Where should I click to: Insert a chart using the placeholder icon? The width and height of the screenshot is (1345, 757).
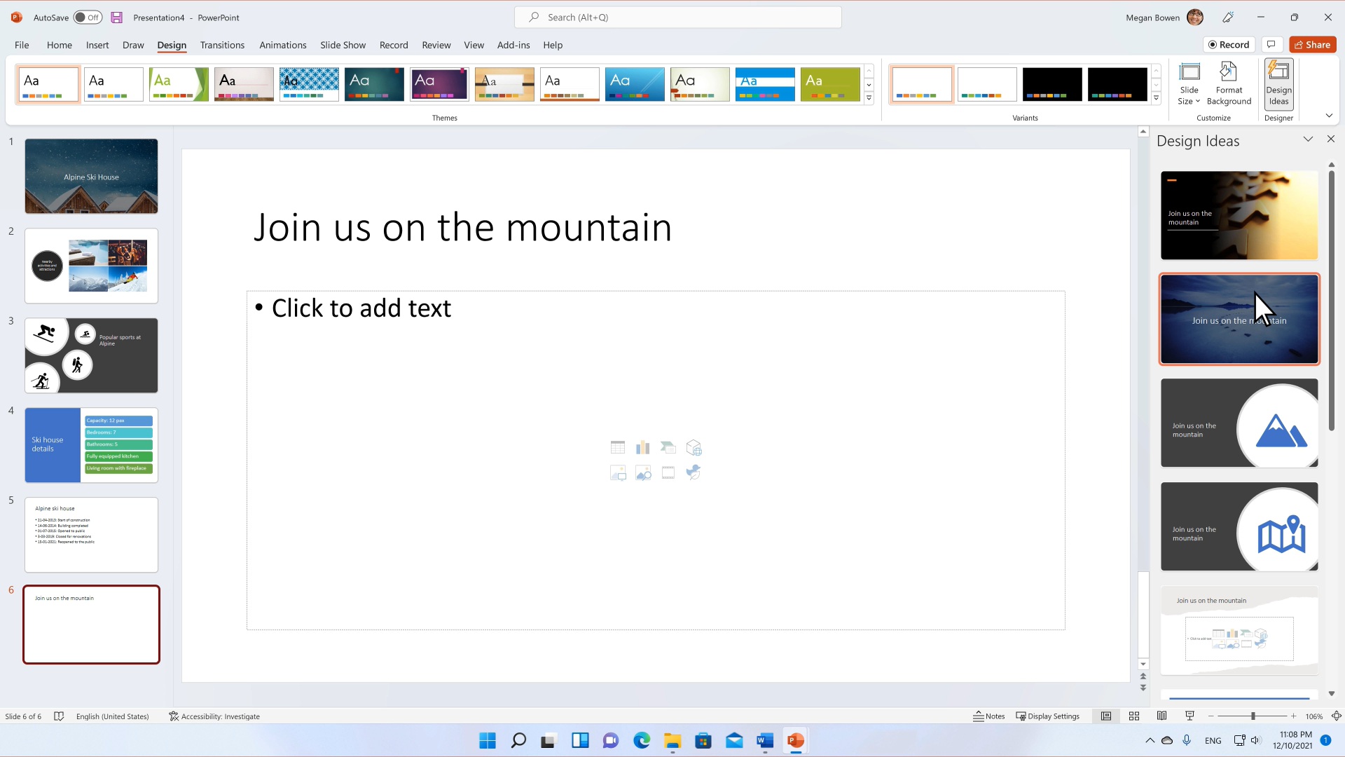[642, 447]
